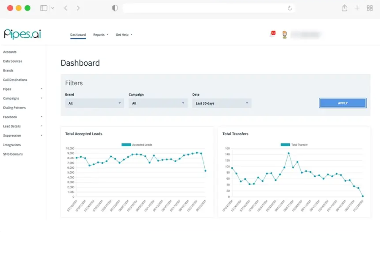The height and width of the screenshot is (253, 380).
Task: Reload the page with the refresh icon
Action: [290, 8]
